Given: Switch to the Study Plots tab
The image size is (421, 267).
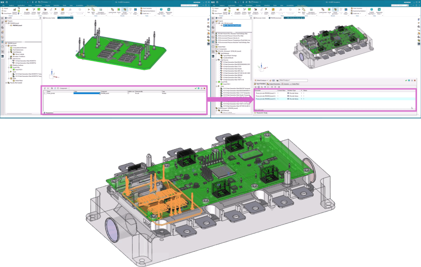Looking at the screenshot, I should pyautogui.click(x=294, y=84).
